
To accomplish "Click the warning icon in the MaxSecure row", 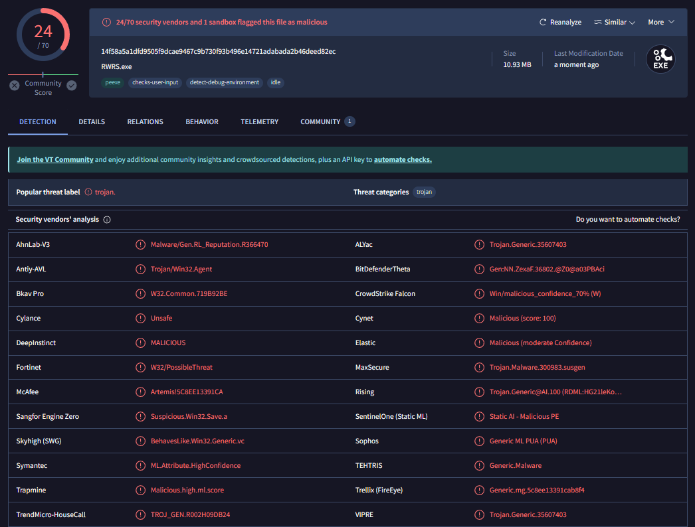I will coord(479,368).
